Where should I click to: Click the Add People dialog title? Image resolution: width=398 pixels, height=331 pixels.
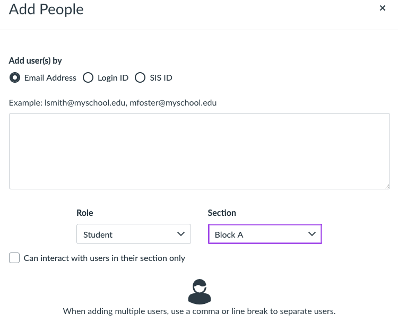coord(46,9)
